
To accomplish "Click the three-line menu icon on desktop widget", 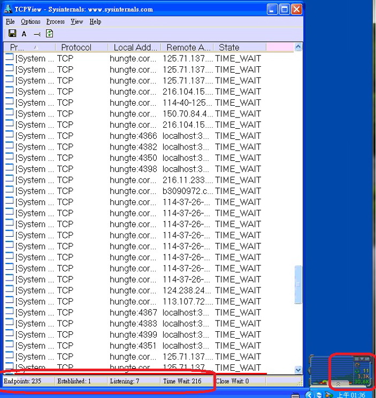I will tap(356, 359).
